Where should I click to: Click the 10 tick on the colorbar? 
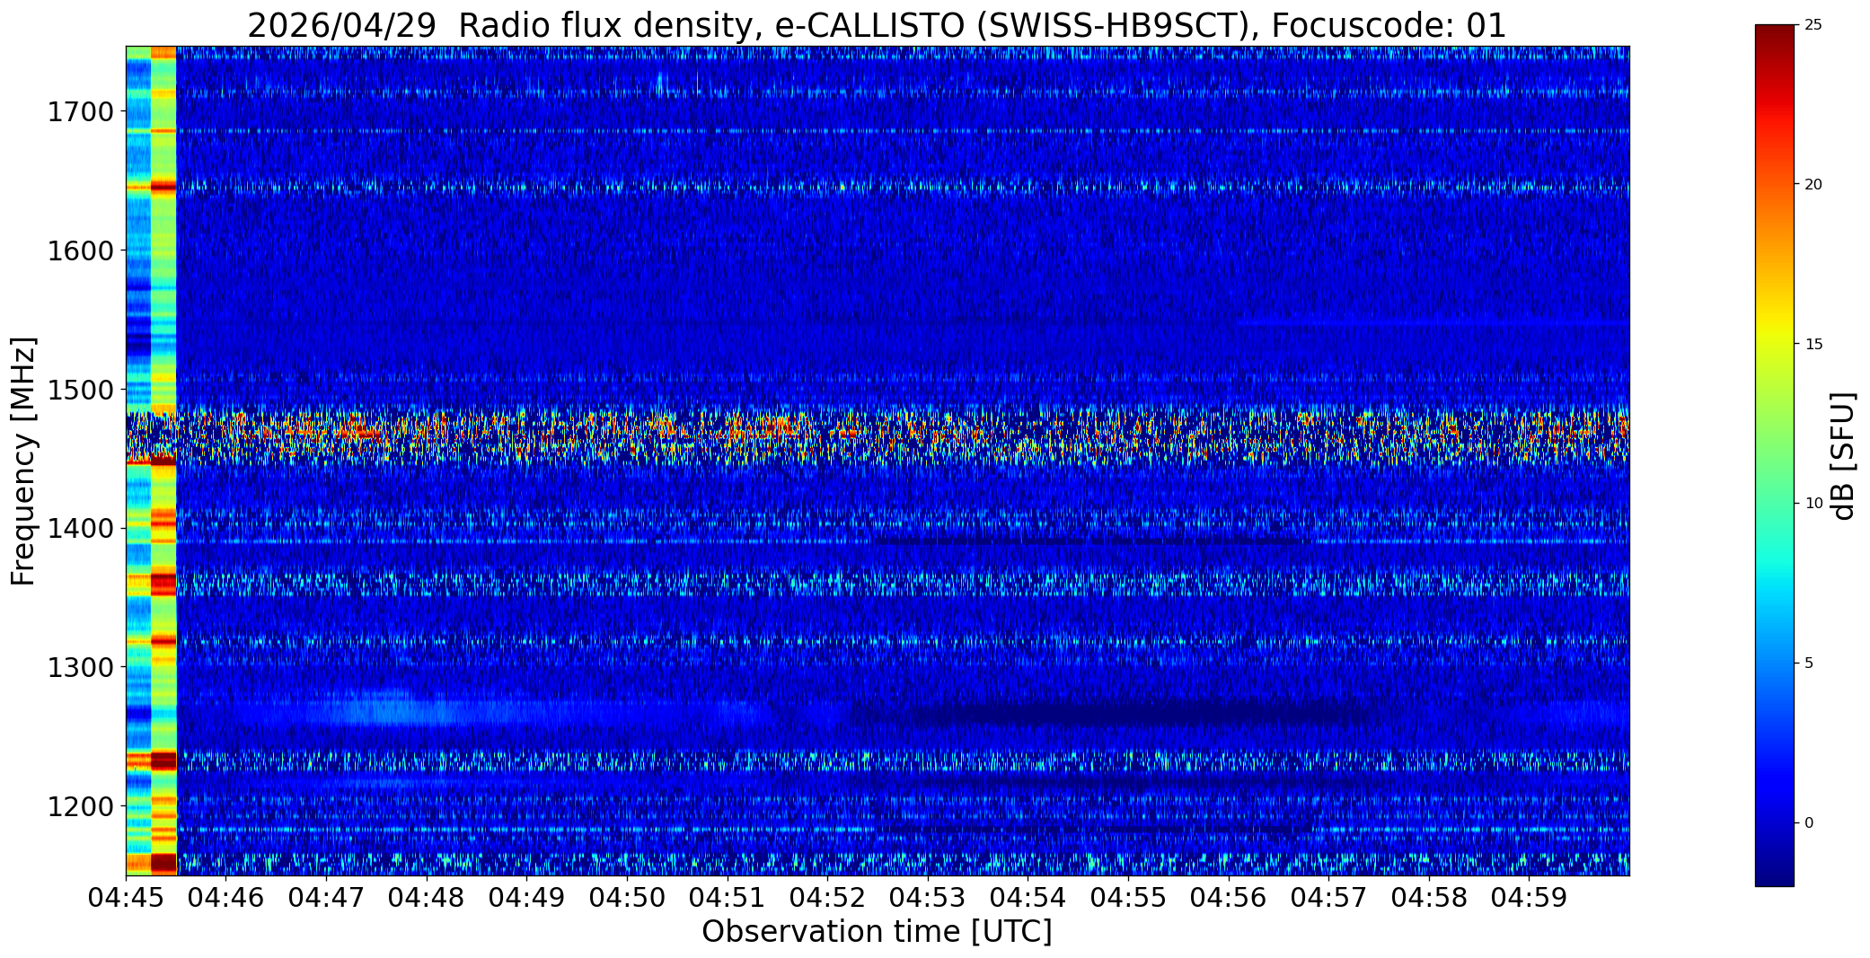pos(1813,504)
